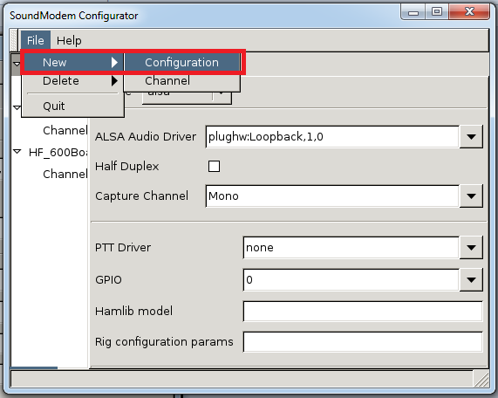
Task: Minimize the SoundModem Configurator window
Action: pyautogui.click(x=413, y=13)
